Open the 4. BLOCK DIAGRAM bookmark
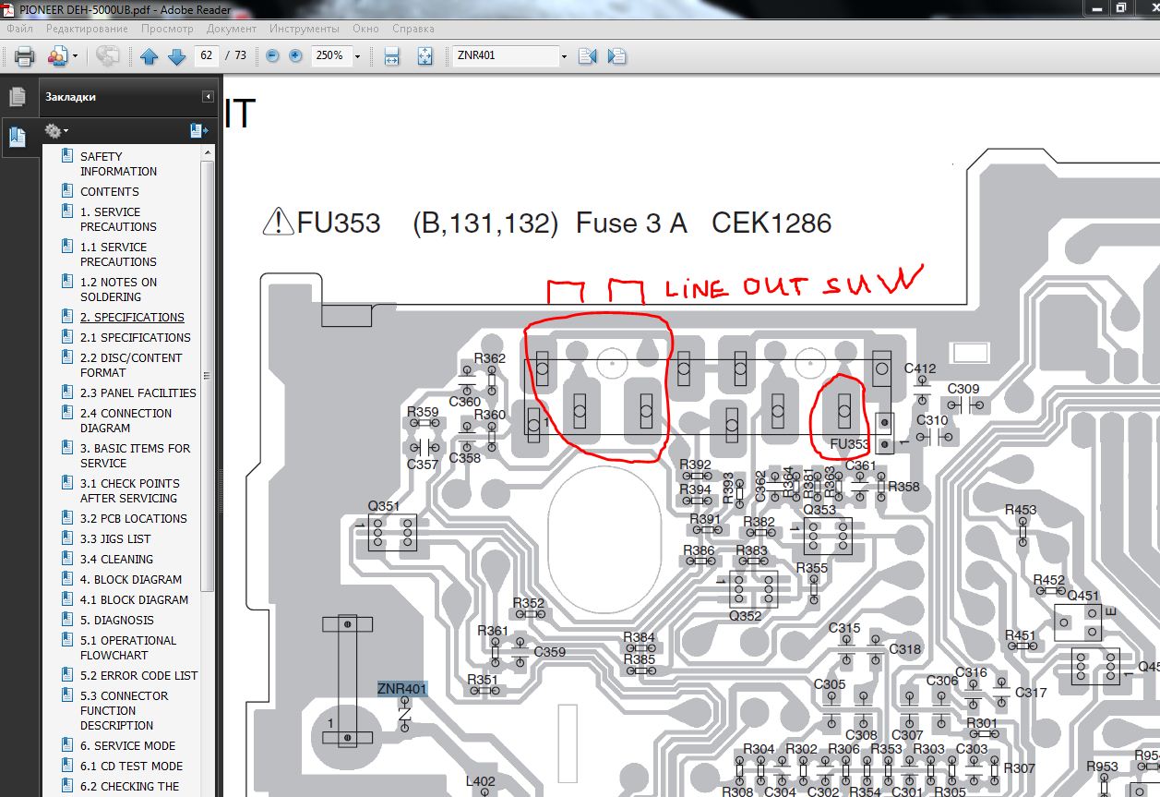Viewport: 1160px width, 797px height. (131, 580)
